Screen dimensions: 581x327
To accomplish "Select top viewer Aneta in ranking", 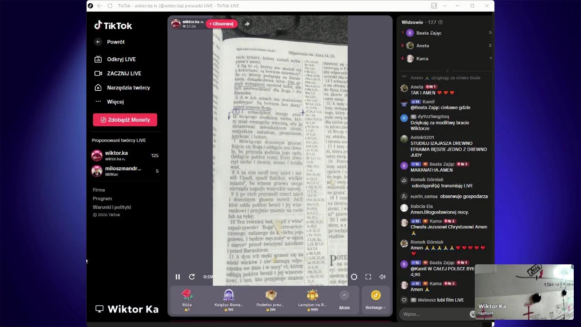I will pyautogui.click(x=422, y=45).
